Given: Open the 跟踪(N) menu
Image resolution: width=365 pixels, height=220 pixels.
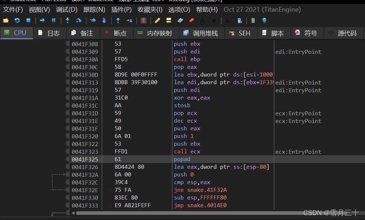Looking at the screenshot, I should click(x=94, y=10).
